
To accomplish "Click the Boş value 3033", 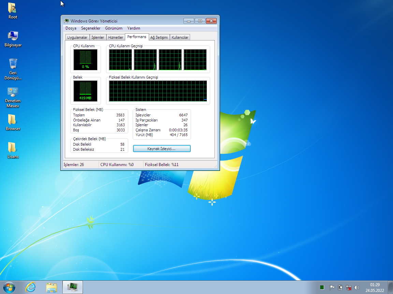I will [x=120, y=130].
